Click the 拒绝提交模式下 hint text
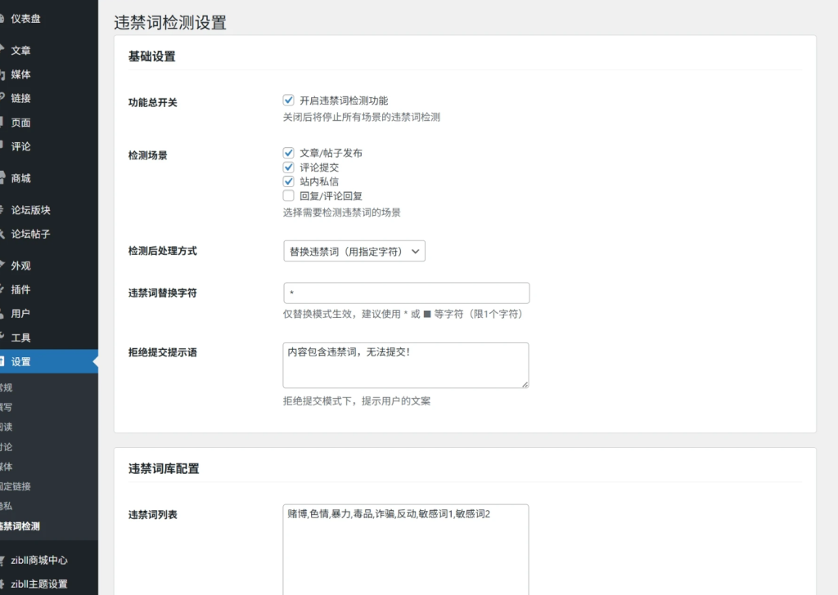This screenshot has width=838, height=595. tap(357, 400)
